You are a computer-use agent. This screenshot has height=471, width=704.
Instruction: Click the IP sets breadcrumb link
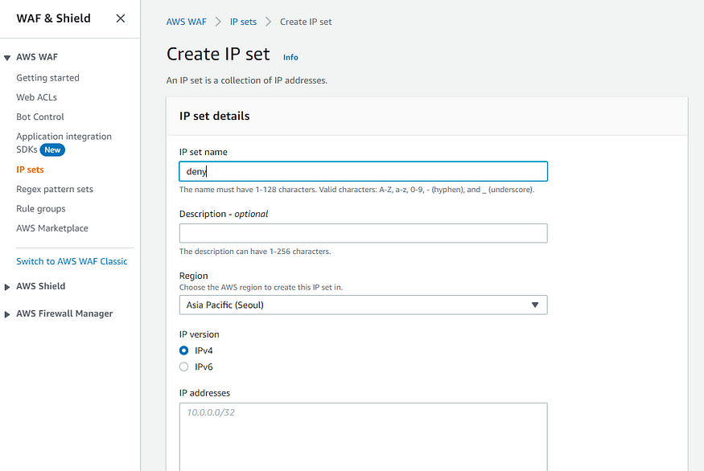click(x=243, y=22)
